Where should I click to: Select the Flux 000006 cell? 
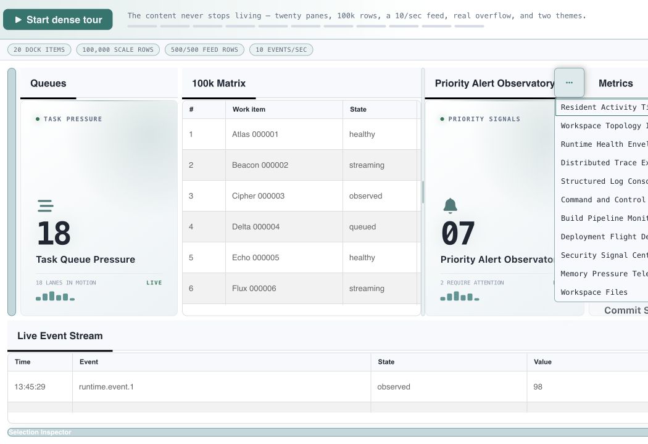pyautogui.click(x=284, y=288)
